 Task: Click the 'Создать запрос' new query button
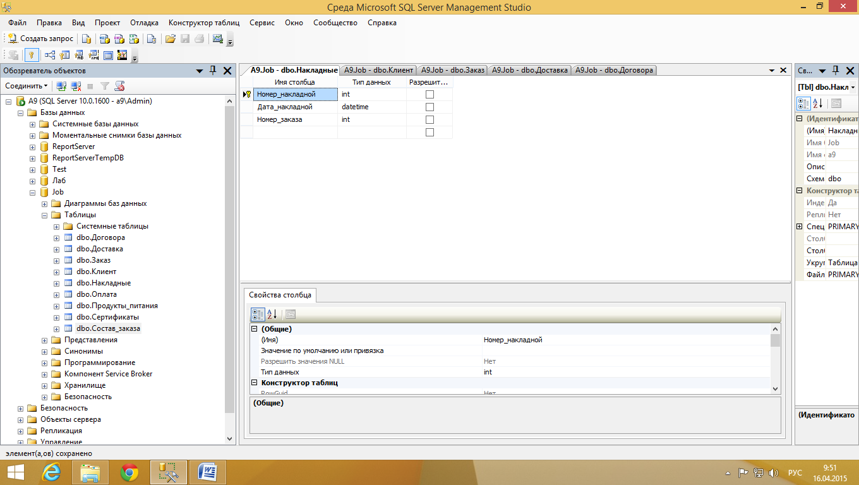[x=40, y=39]
